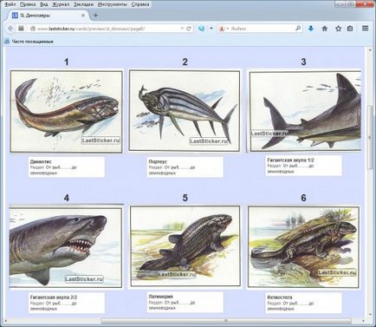
Task: Open sticker 1 Динихтис image
Action: pyautogui.click(x=66, y=112)
